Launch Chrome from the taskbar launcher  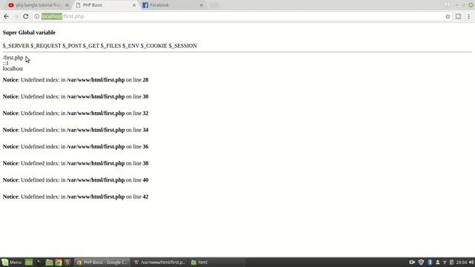(x=59, y=262)
